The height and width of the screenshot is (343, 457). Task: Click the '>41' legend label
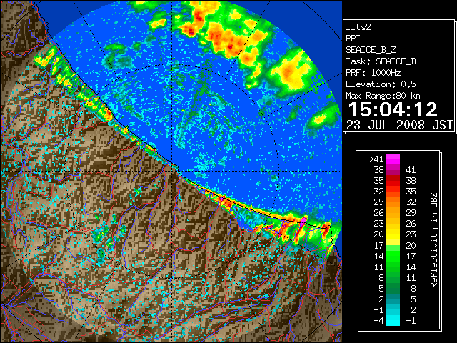(376, 159)
